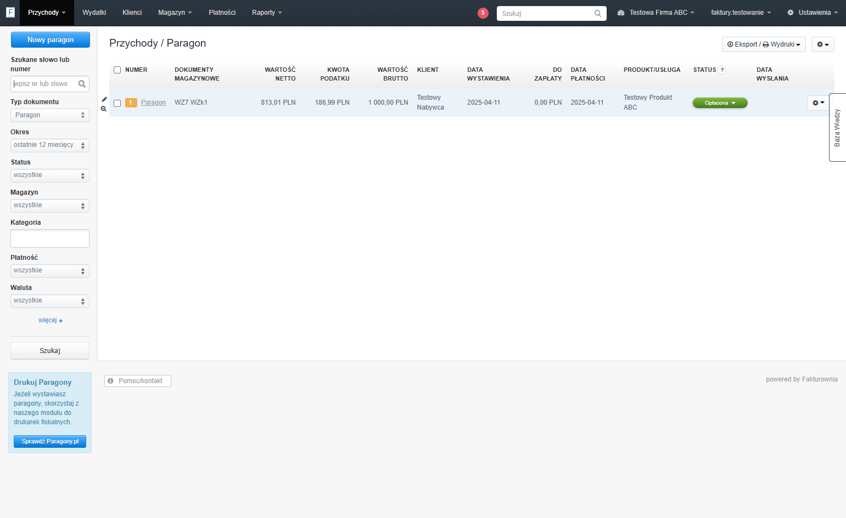Expand more filters with więcej link
Image resolution: width=846 pixels, height=518 pixels.
[x=51, y=320]
